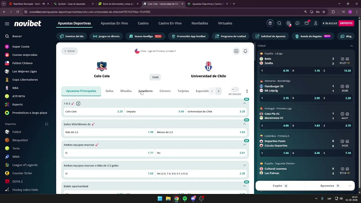Open the stats icon for Betis Sevilla
The image size is (361, 203).
point(347,59)
